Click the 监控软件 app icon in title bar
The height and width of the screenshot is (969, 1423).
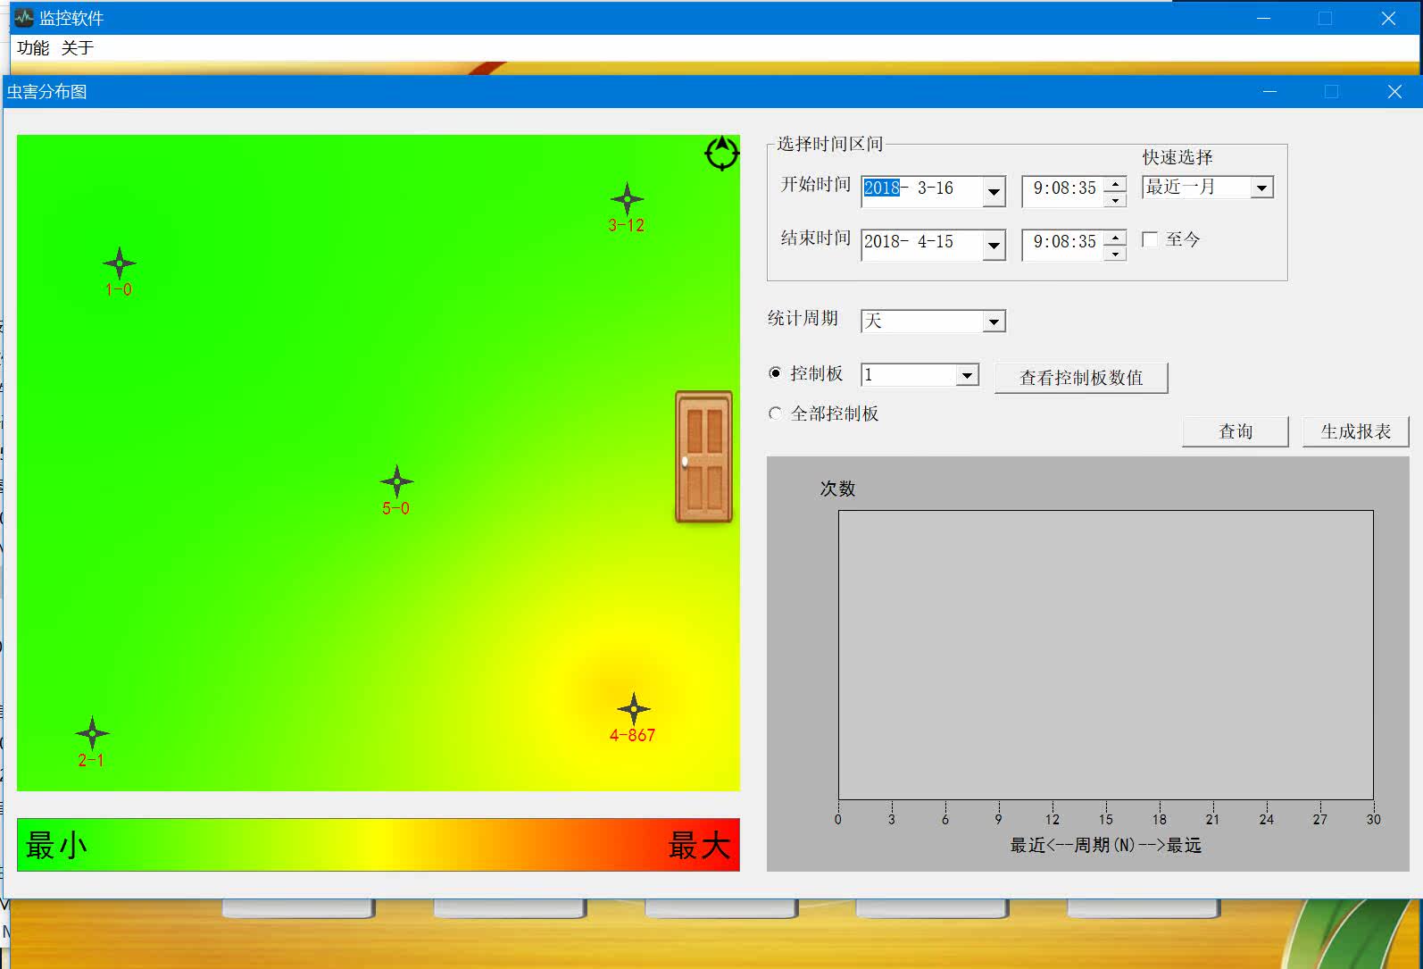coord(24,18)
